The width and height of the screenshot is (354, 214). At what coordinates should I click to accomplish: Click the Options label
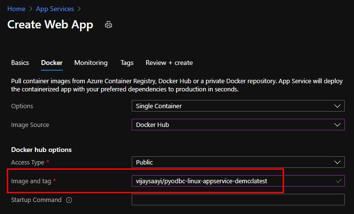click(x=22, y=106)
